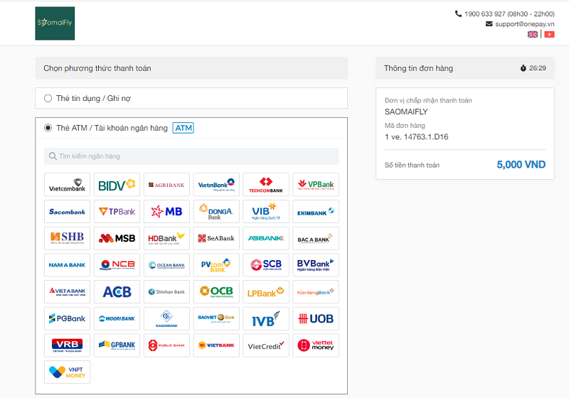Select Agribank from bank list

pos(166,185)
